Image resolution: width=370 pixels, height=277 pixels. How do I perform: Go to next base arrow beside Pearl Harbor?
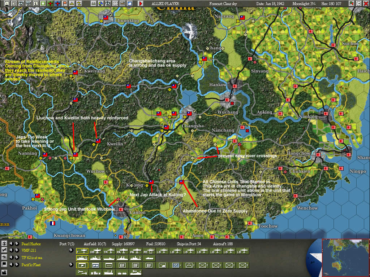pyautogui.click(x=17, y=244)
